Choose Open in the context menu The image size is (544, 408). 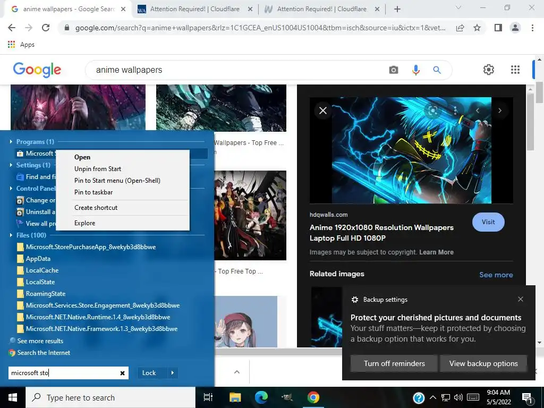82,157
